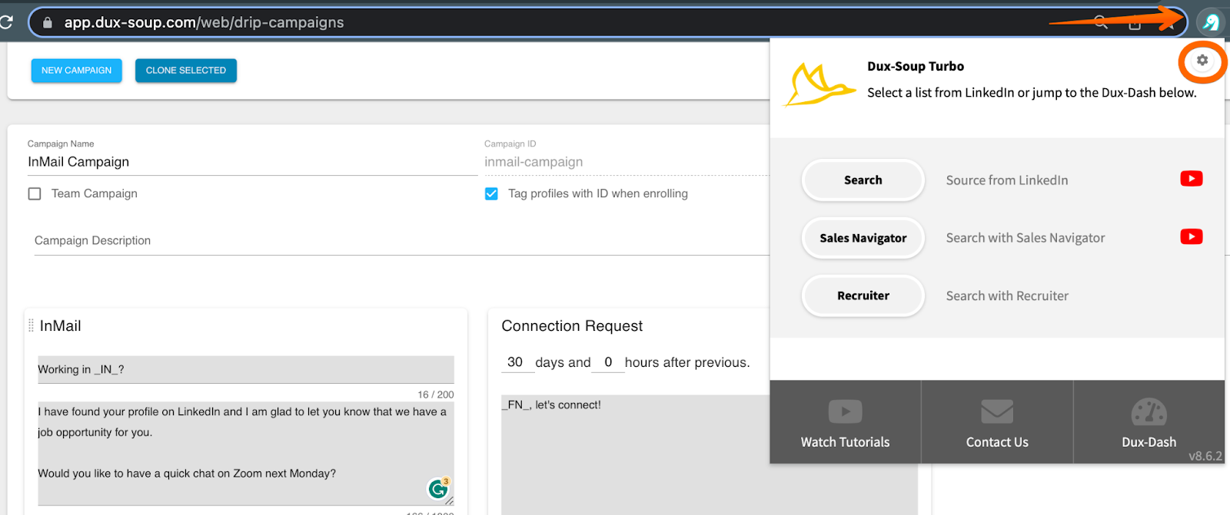Click the Grammarly icon in InMail message
Viewport: 1230px width, 515px height.
click(438, 488)
